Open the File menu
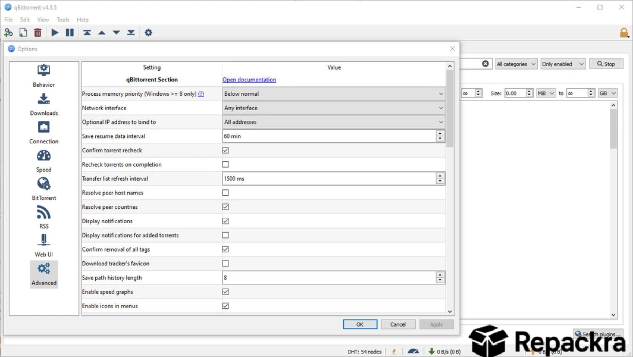 tap(8, 20)
